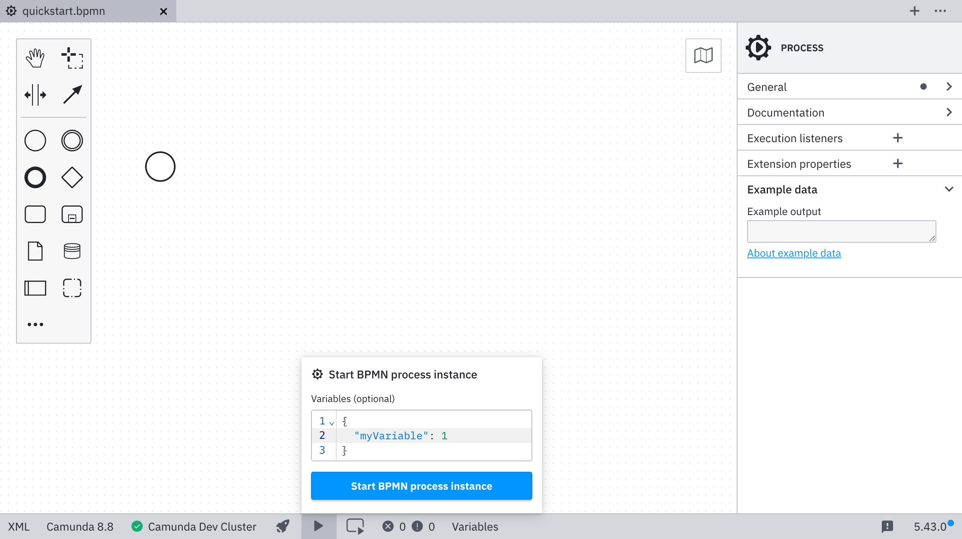Select the hand tool
The image size is (962, 539).
(35, 57)
